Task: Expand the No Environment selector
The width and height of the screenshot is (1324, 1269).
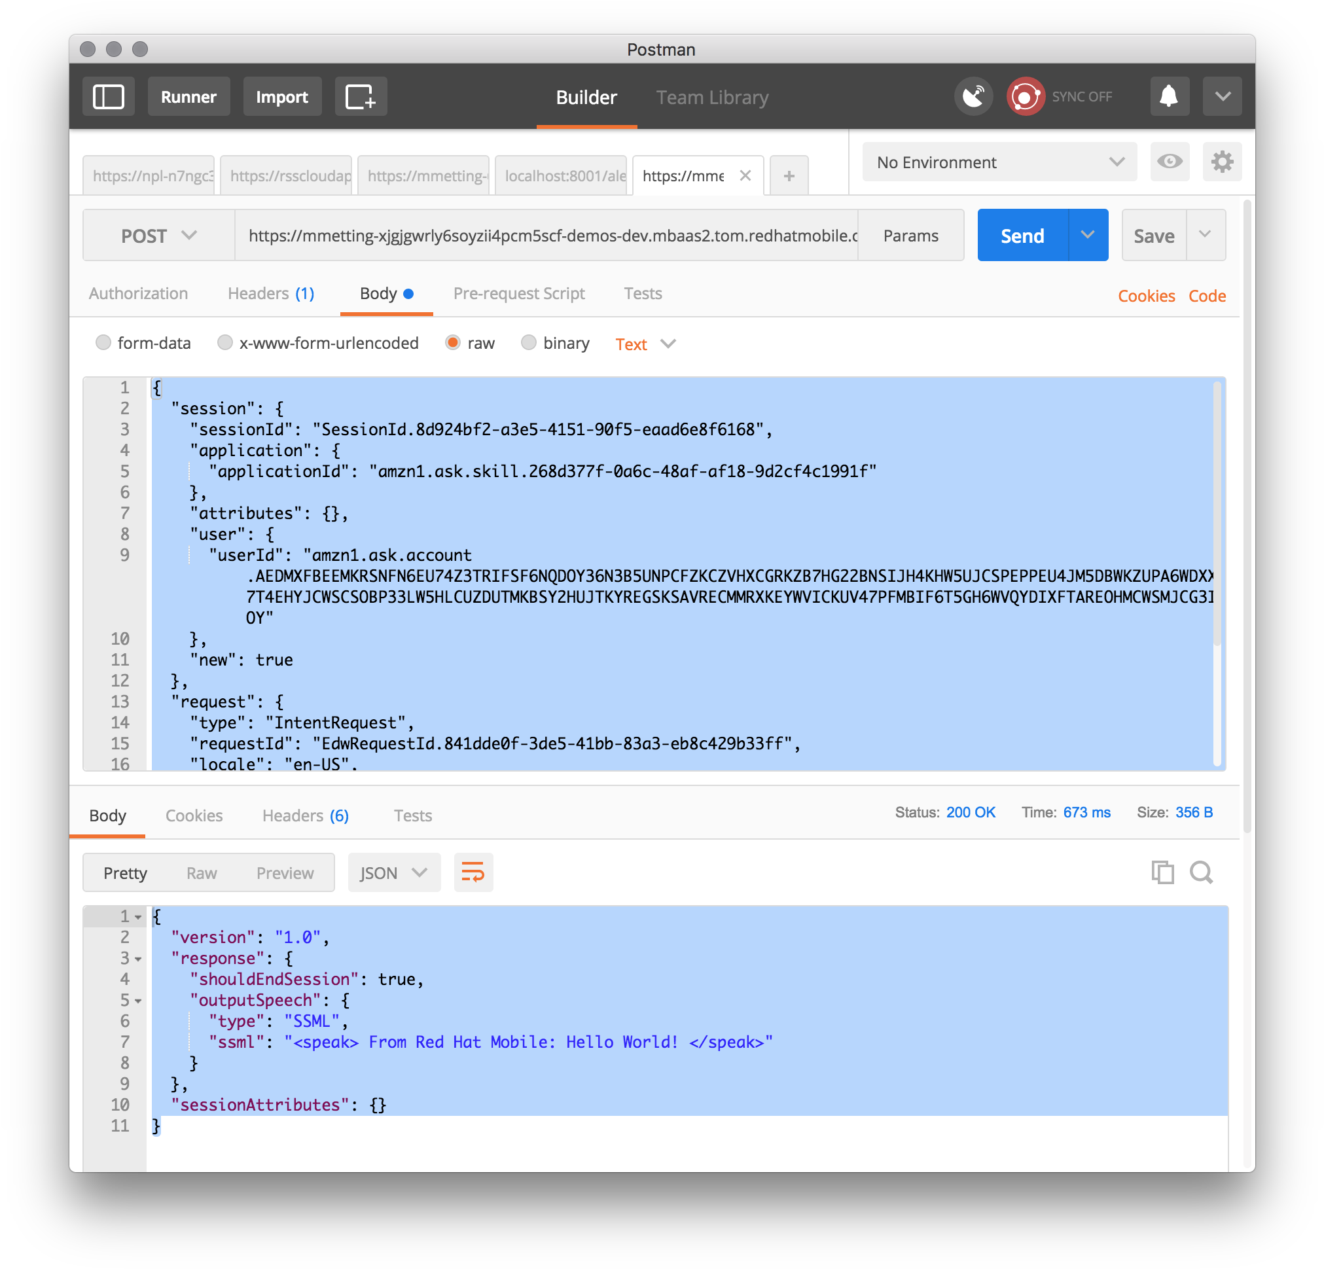Action: click(999, 162)
